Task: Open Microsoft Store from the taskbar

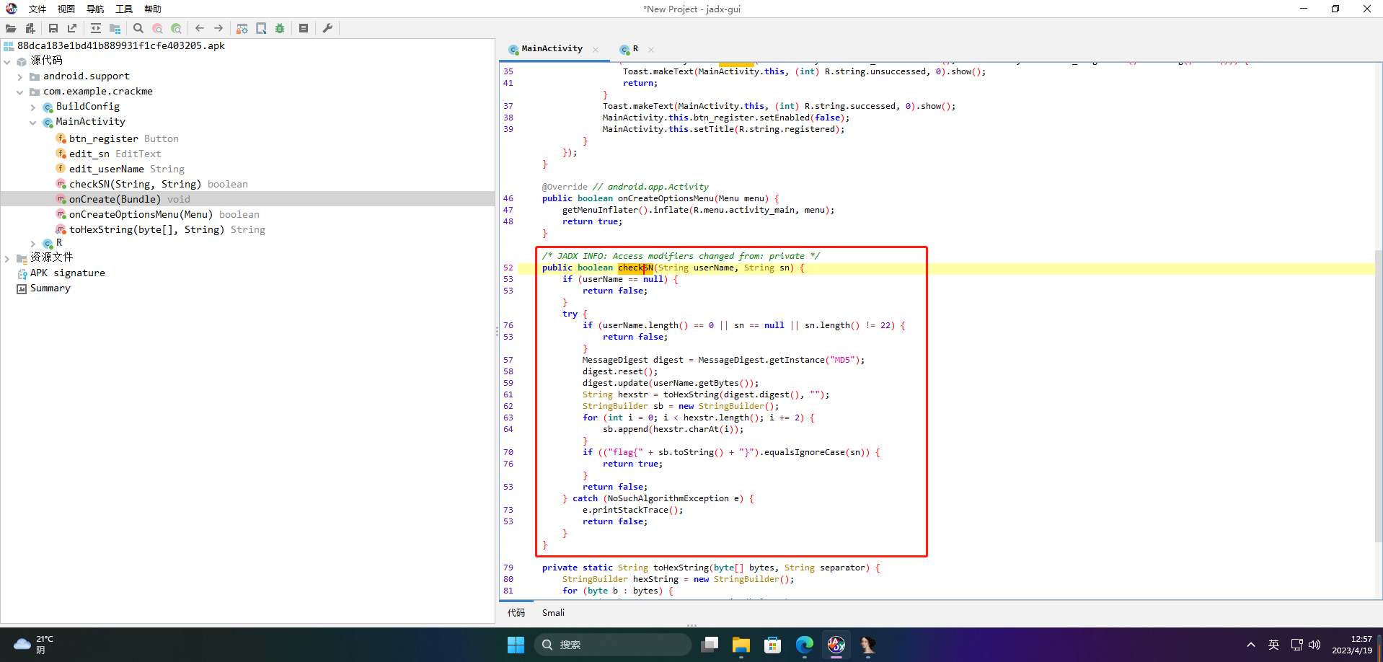Action: tap(772, 645)
